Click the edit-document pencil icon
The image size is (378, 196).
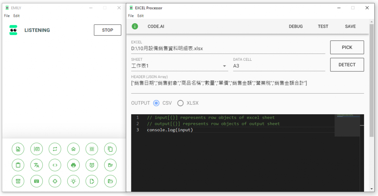pos(92,181)
